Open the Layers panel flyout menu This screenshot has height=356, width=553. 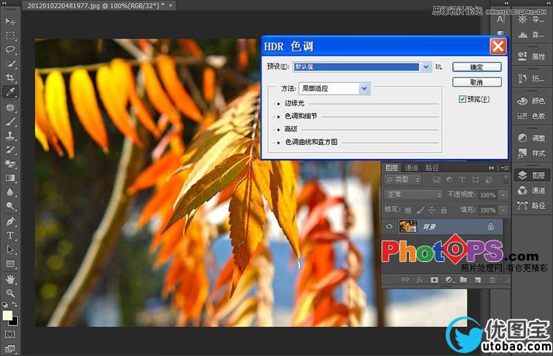(505, 168)
